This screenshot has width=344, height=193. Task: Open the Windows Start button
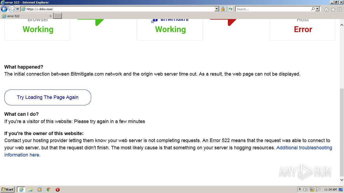8,189
